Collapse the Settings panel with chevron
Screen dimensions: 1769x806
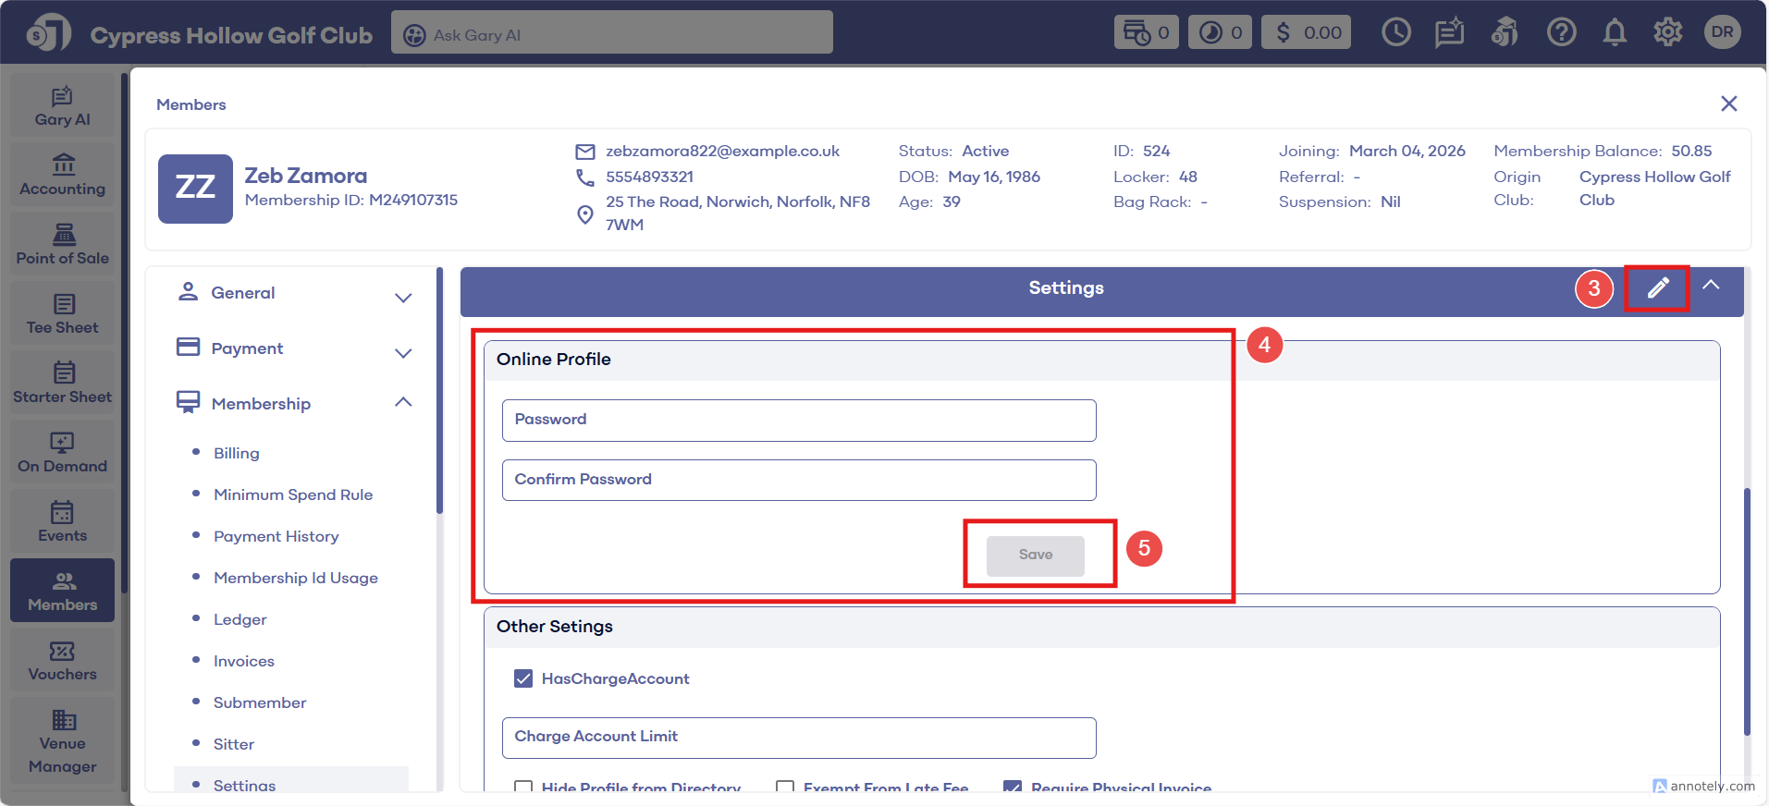[x=1711, y=286]
